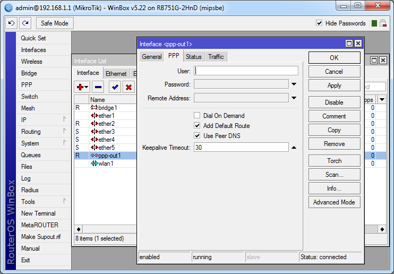Select the PPP tab in dialog
Viewport: 394px width, 274px height.
pos(174,56)
